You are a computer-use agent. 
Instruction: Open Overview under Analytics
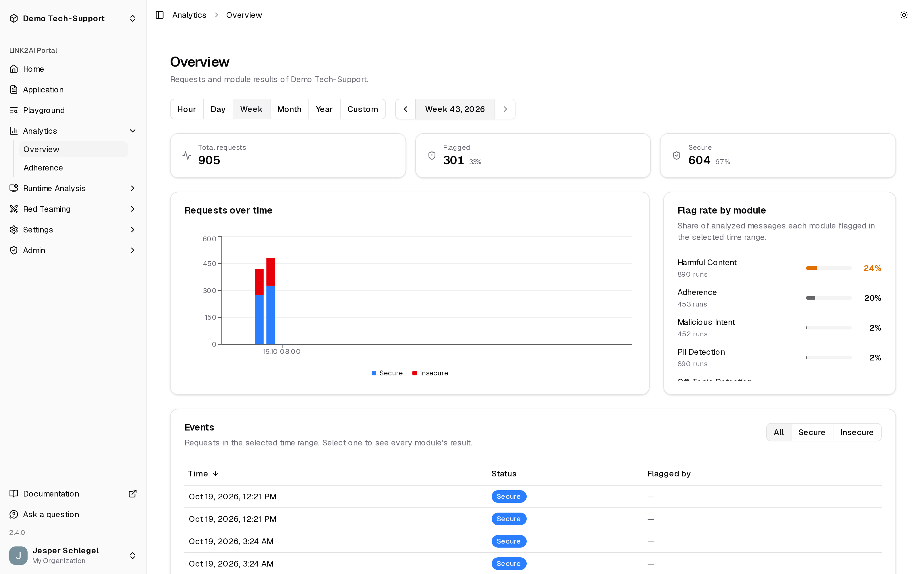pyautogui.click(x=73, y=149)
